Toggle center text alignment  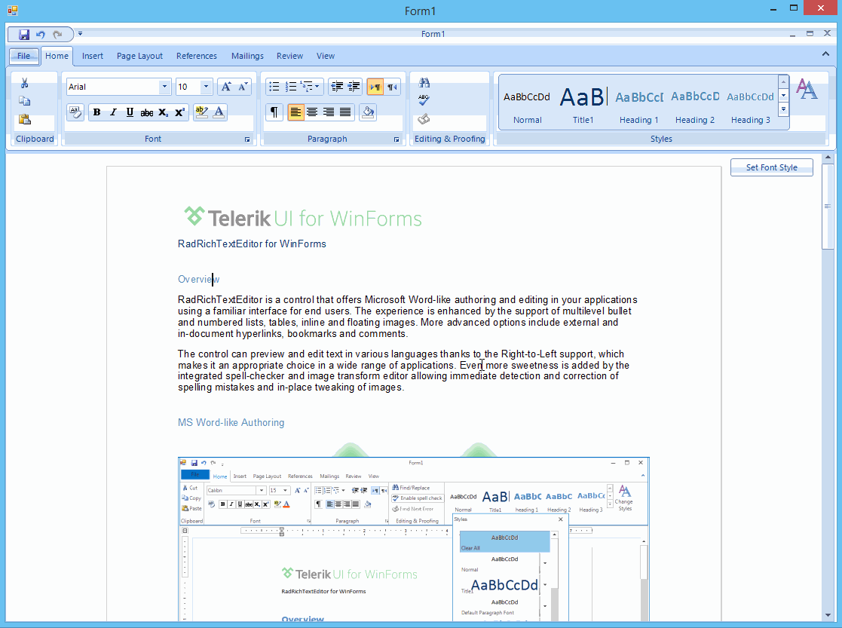[312, 112]
